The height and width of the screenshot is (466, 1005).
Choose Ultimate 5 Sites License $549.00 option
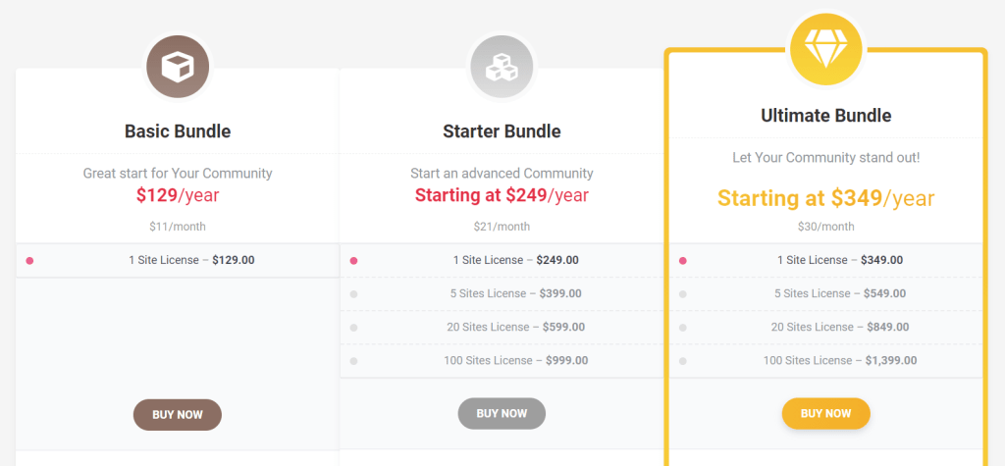point(826,293)
